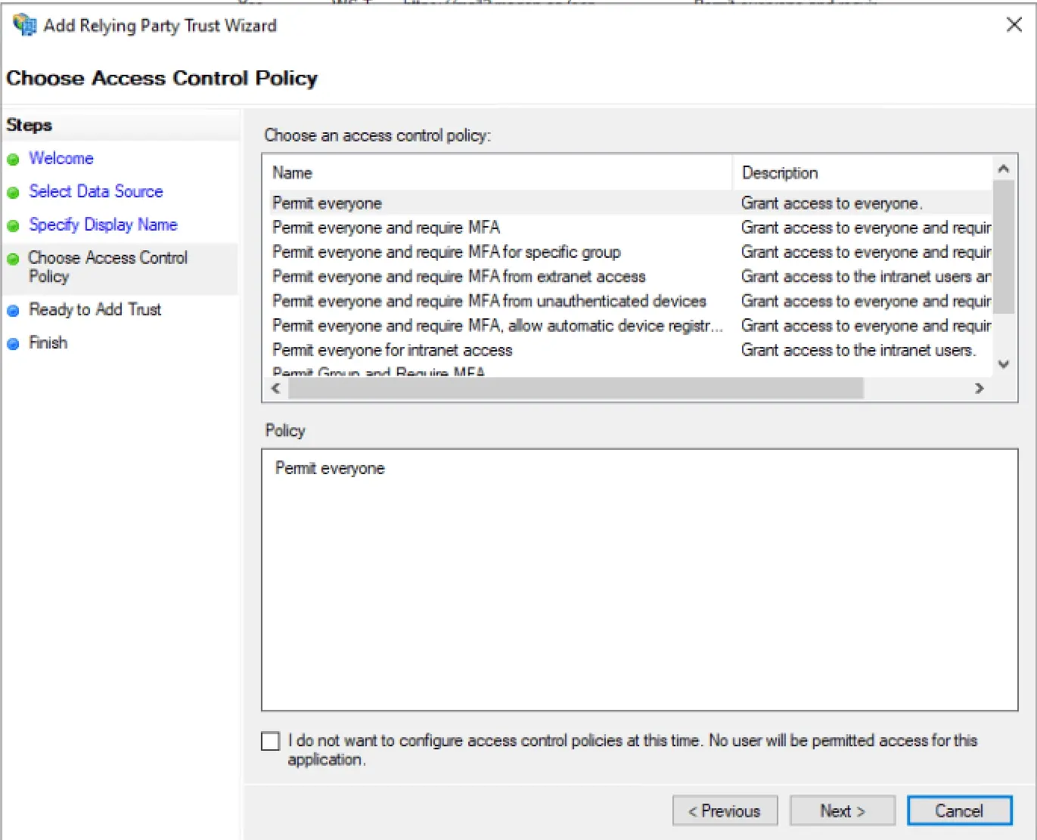Jump to Specify Display Name step
The height and width of the screenshot is (840, 1037).
coord(103,225)
